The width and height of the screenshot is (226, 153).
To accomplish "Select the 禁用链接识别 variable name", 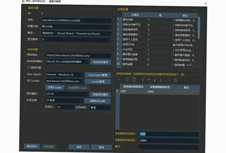I will (x=130, y=59).
